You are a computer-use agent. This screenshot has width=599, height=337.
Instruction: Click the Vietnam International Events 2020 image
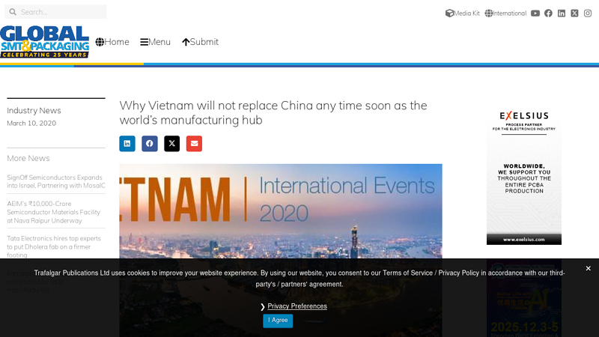[281, 211]
